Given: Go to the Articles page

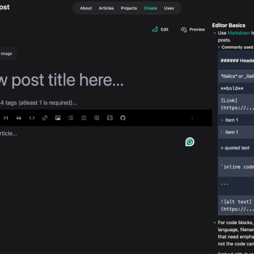Looking at the screenshot, I should (x=106, y=8).
